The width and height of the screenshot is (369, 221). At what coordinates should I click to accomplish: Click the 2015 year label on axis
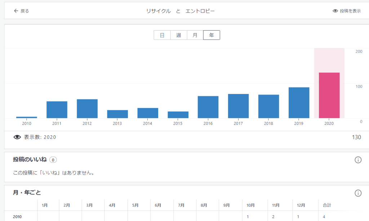pos(178,123)
